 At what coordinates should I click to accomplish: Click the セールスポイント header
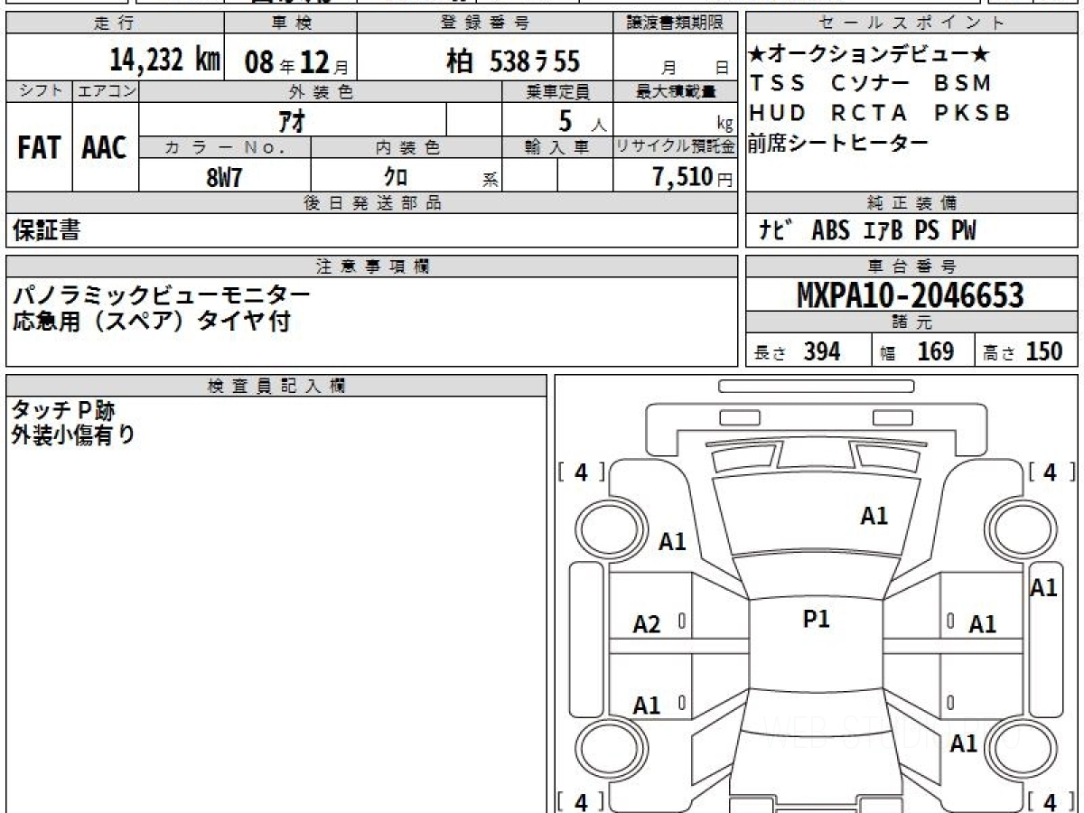(x=911, y=23)
